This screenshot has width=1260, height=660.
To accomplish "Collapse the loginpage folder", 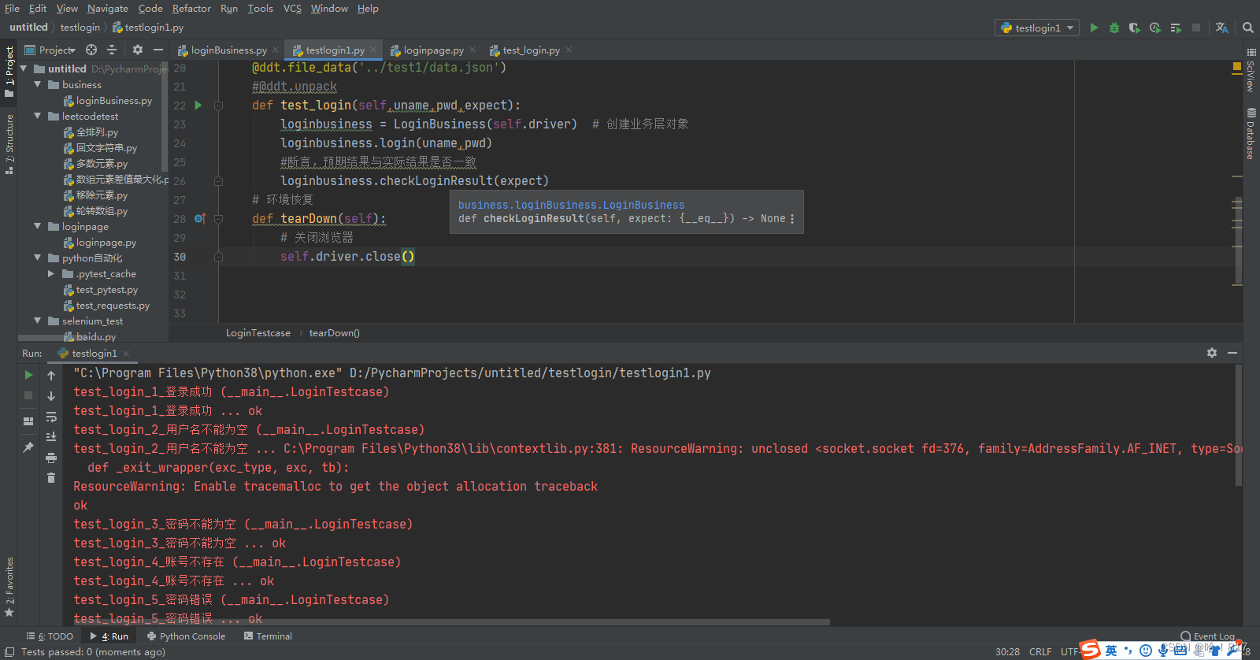I will [38, 226].
